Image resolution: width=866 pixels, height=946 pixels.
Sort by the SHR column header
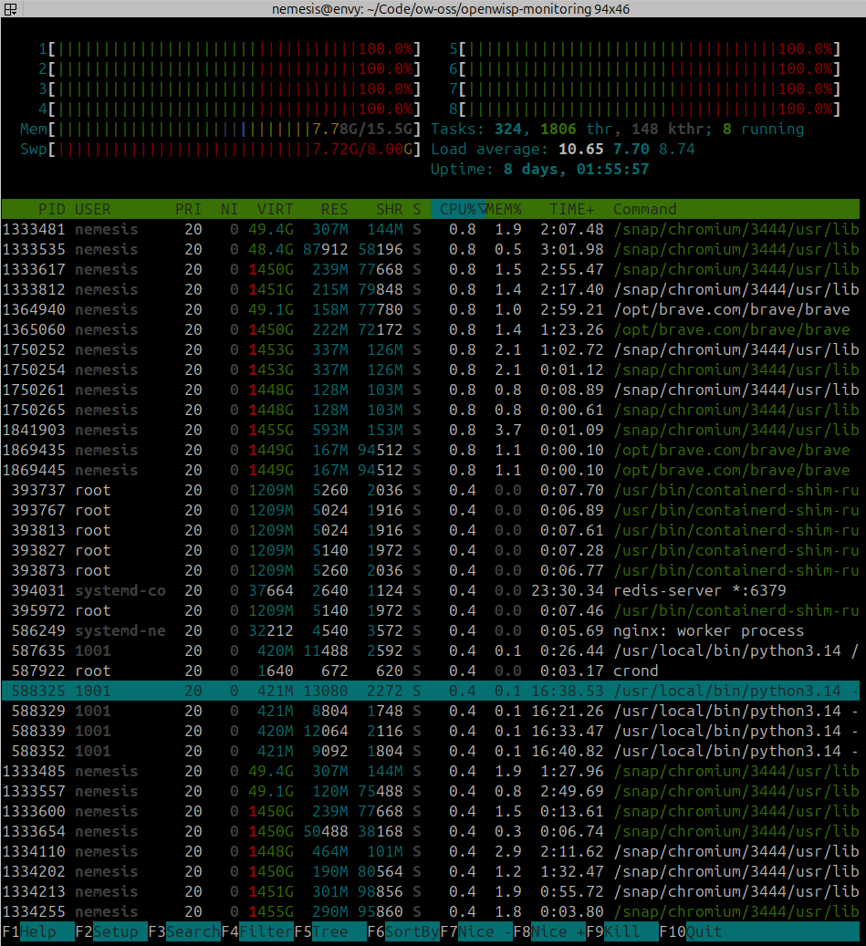click(x=390, y=209)
